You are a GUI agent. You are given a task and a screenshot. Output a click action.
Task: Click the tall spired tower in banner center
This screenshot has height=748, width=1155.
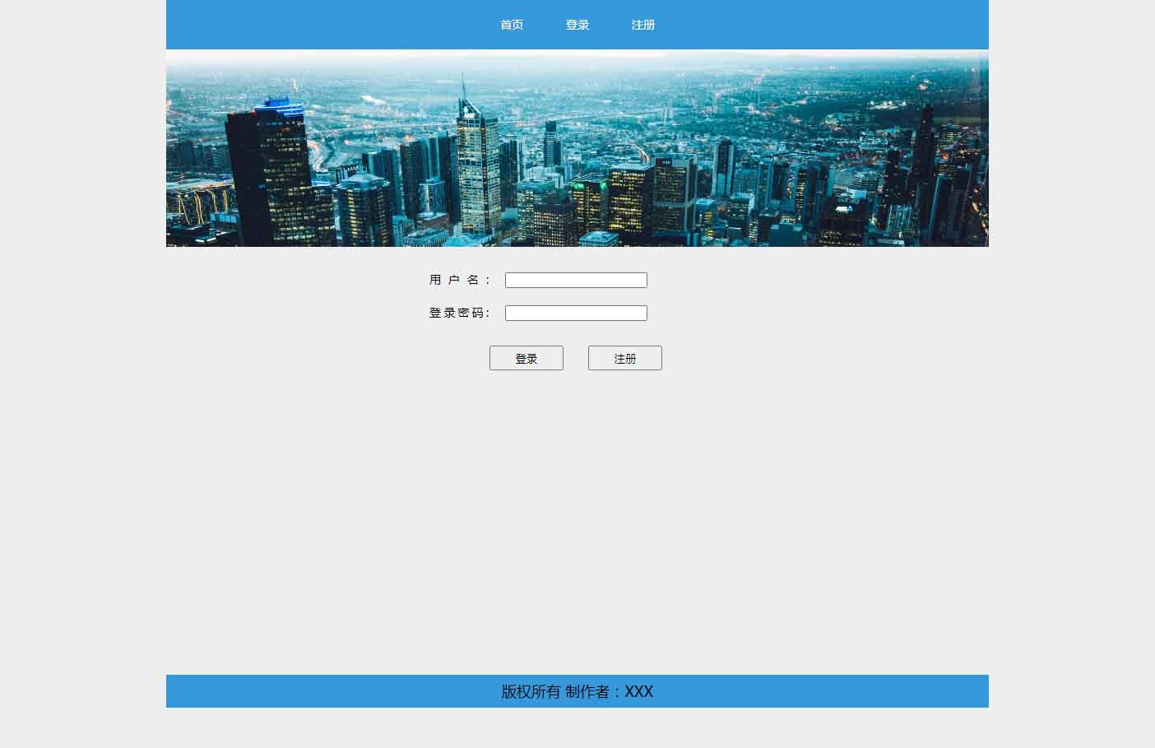[x=478, y=165]
